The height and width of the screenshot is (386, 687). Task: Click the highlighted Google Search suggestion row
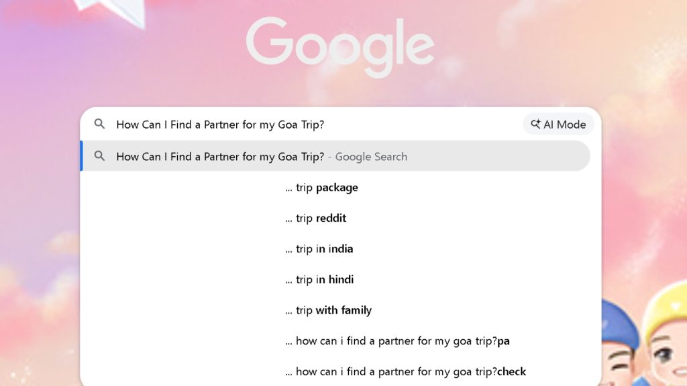click(335, 156)
